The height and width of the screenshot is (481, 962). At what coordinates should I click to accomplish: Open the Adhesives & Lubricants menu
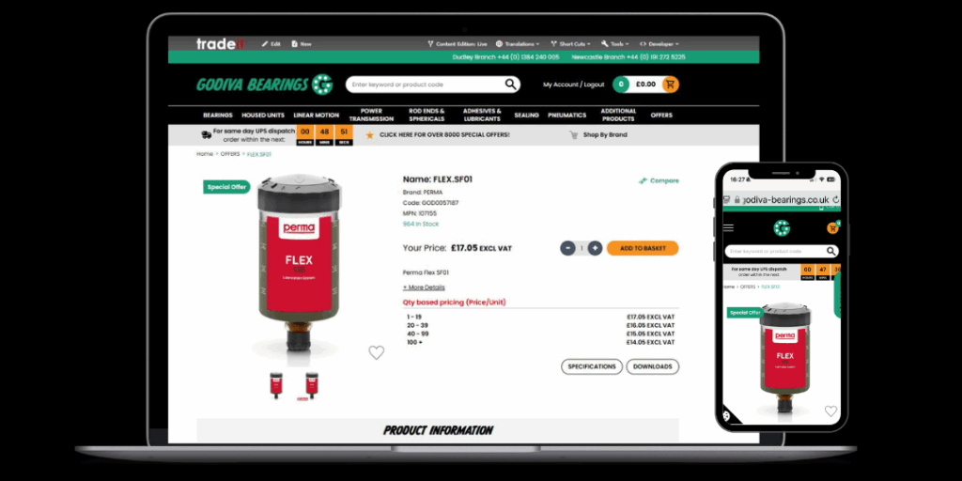click(482, 115)
